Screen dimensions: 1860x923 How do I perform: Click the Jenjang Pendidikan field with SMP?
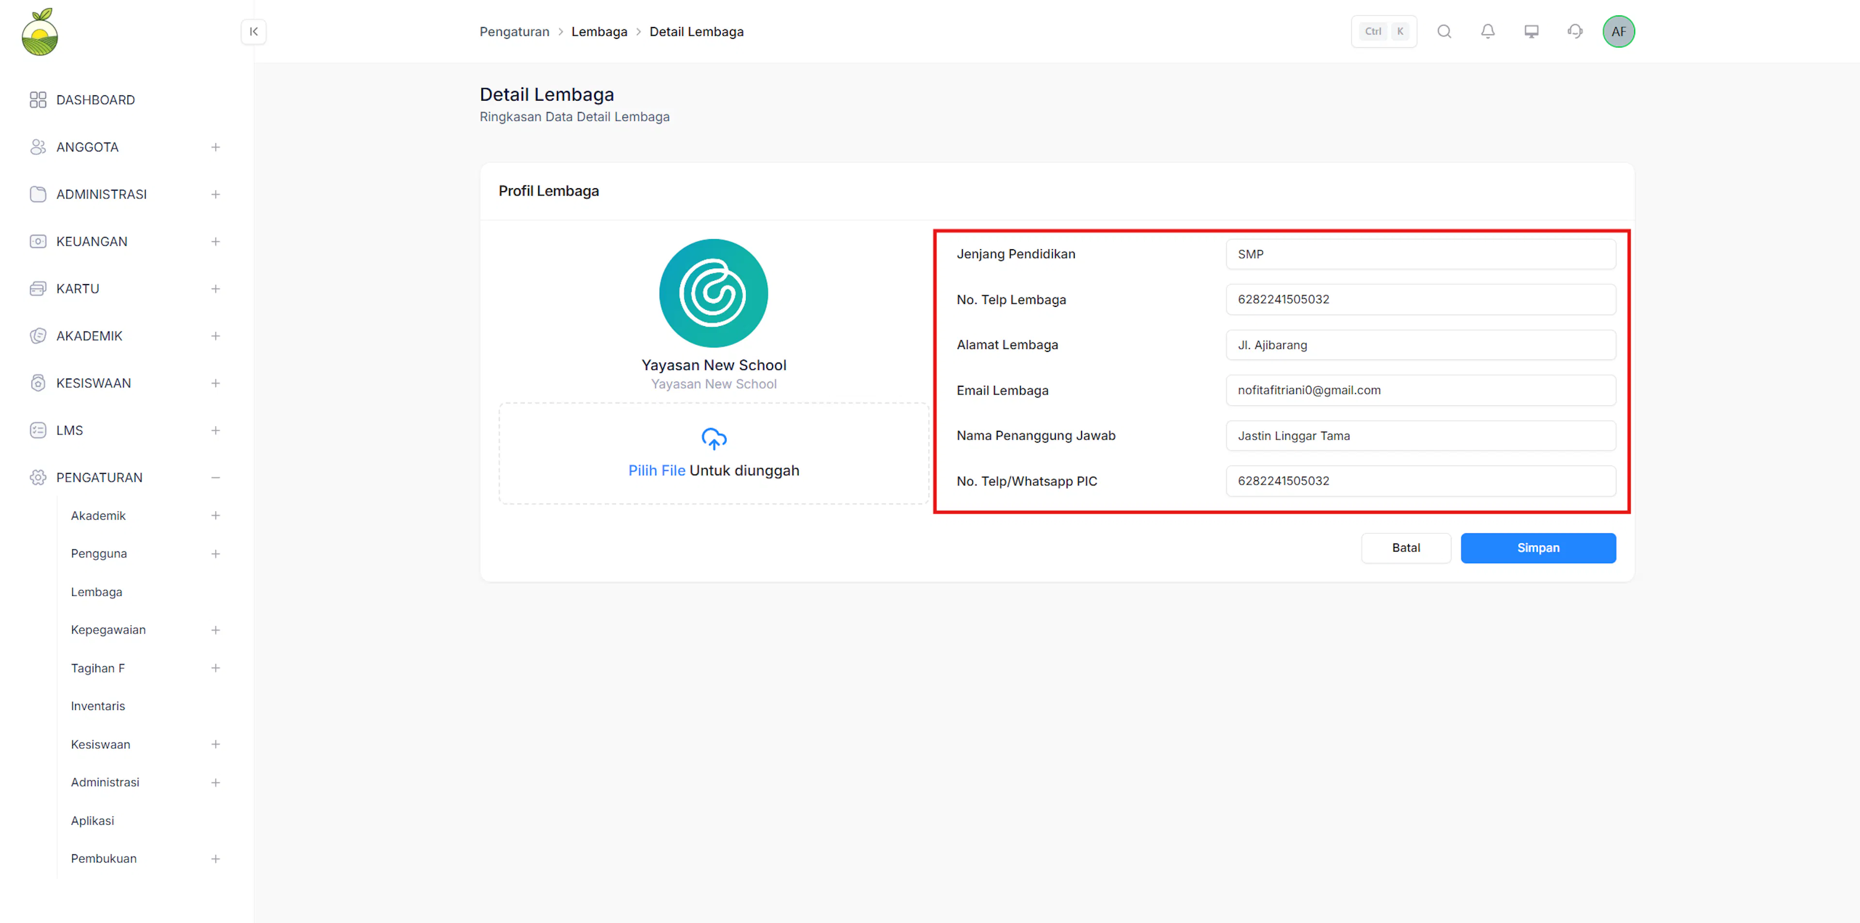[x=1420, y=254]
